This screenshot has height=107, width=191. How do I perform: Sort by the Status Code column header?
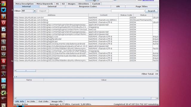126,15
